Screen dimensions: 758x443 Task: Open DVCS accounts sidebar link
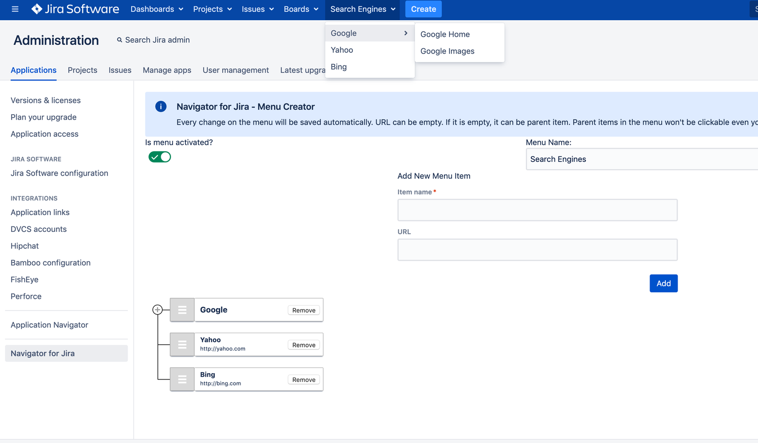tap(38, 229)
